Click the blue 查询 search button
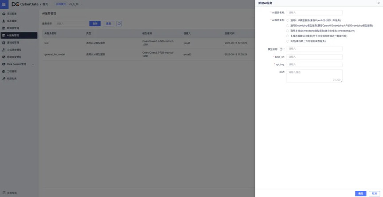The height and width of the screenshot is (197, 383). pos(95,24)
